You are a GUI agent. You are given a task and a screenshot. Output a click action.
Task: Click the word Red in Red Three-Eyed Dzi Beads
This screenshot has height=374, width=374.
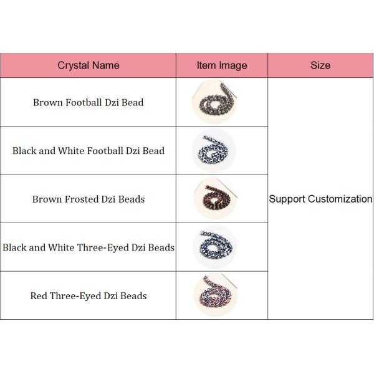tap(39, 296)
